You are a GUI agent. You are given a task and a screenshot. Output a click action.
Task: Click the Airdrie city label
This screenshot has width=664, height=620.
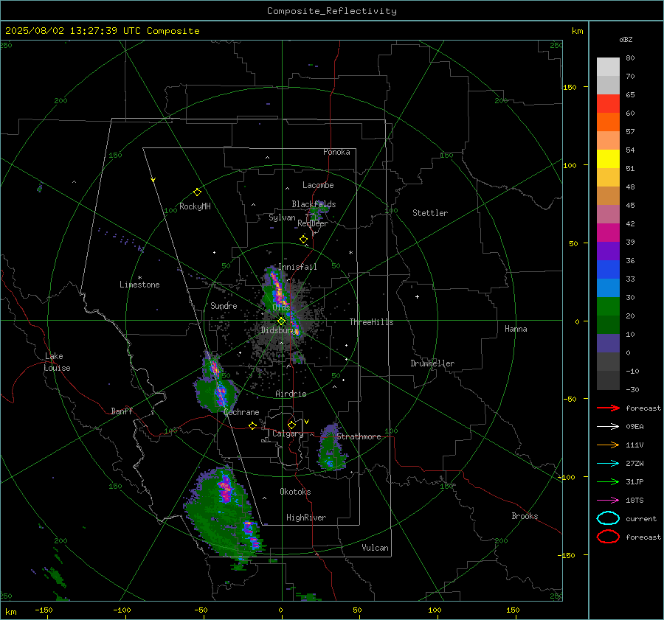[291, 394]
